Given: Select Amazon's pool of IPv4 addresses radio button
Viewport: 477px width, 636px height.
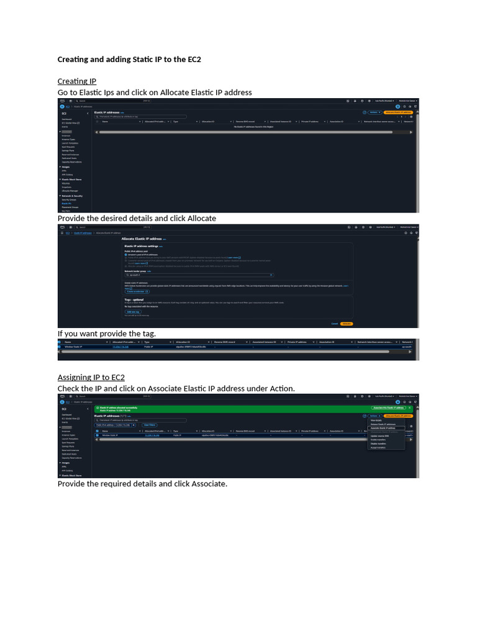Looking at the screenshot, I should 125,255.
